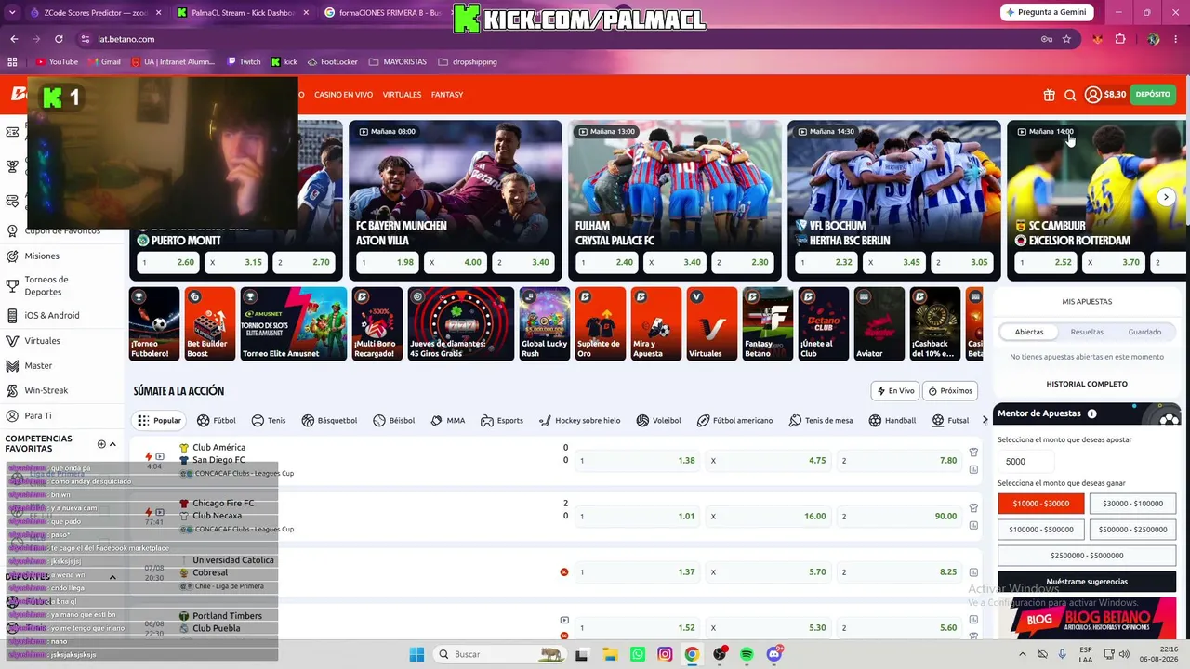Open the Bet Builder Boost promo tile

click(210, 323)
